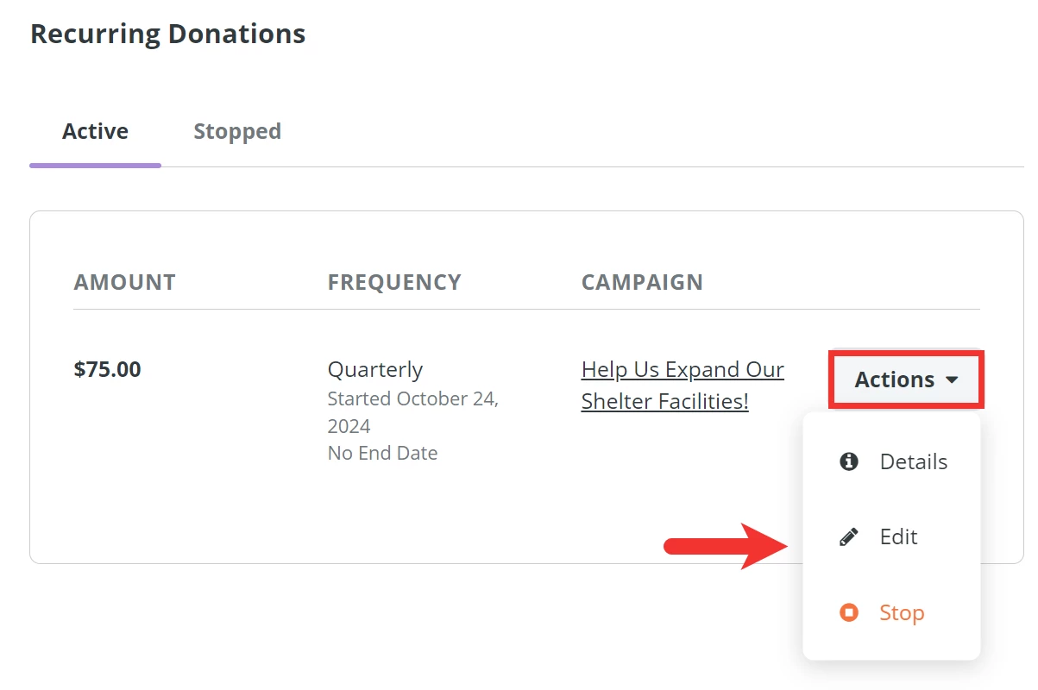Screen dimensions: 1038x690
Task: Select the Details option in the menu
Action: [x=914, y=461]
